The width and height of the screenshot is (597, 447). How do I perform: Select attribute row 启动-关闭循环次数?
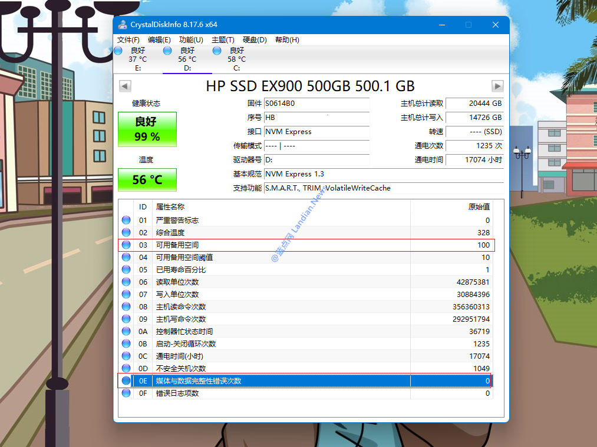coord(306,343)
